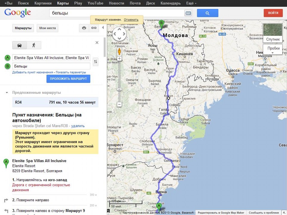This screenshot has height=215, width=287.
Task: Select the R34 suggested route row
Action: coord(55,102)
